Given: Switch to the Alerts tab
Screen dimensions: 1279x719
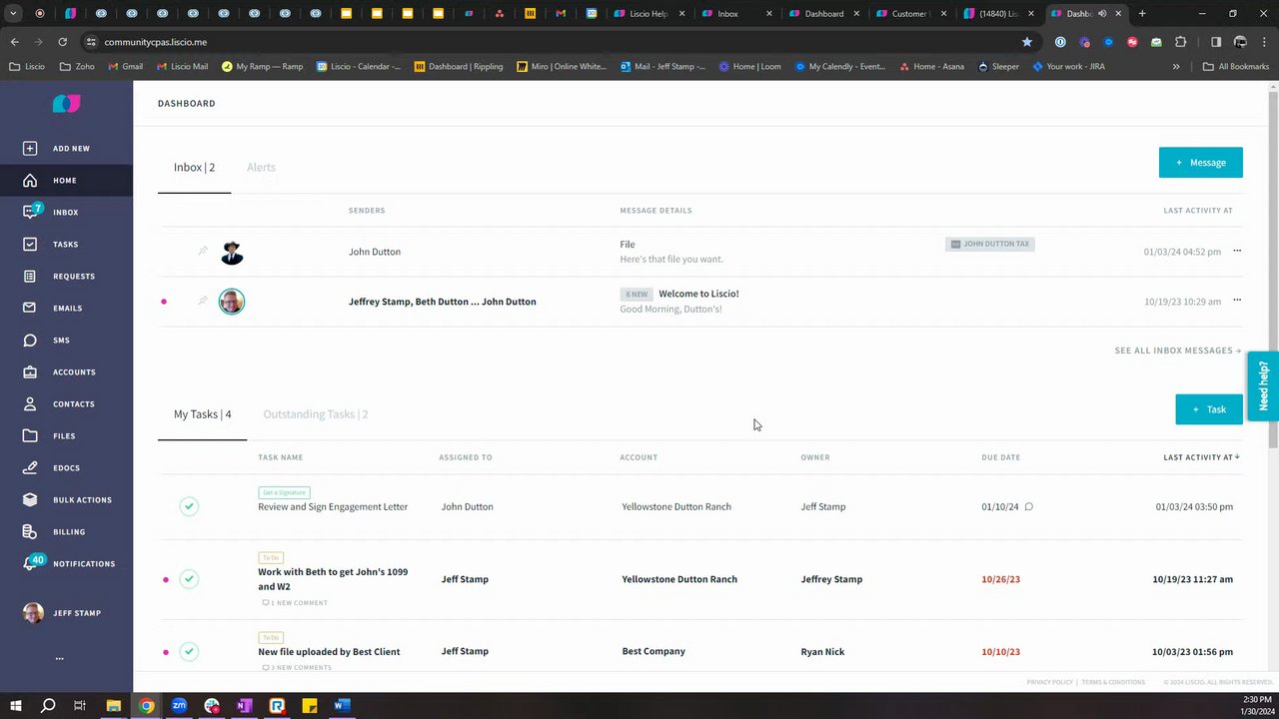Looking at the screenshot, I should [261, 168].
